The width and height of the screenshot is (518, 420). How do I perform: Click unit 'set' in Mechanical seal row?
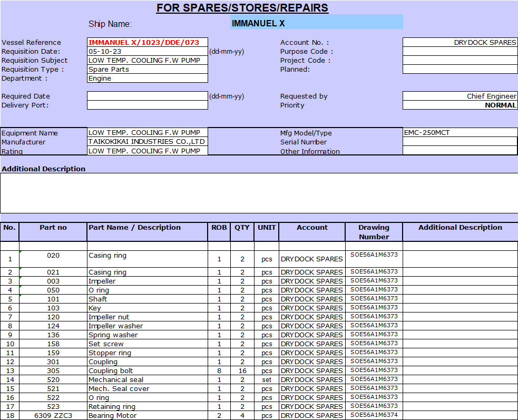(267, 379)
